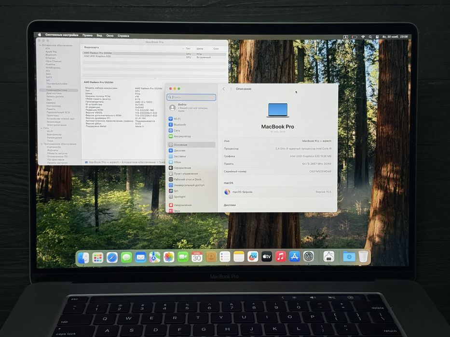Open Notes app in the Dock
Screen dimensions: 450x337
pos(239,257)
